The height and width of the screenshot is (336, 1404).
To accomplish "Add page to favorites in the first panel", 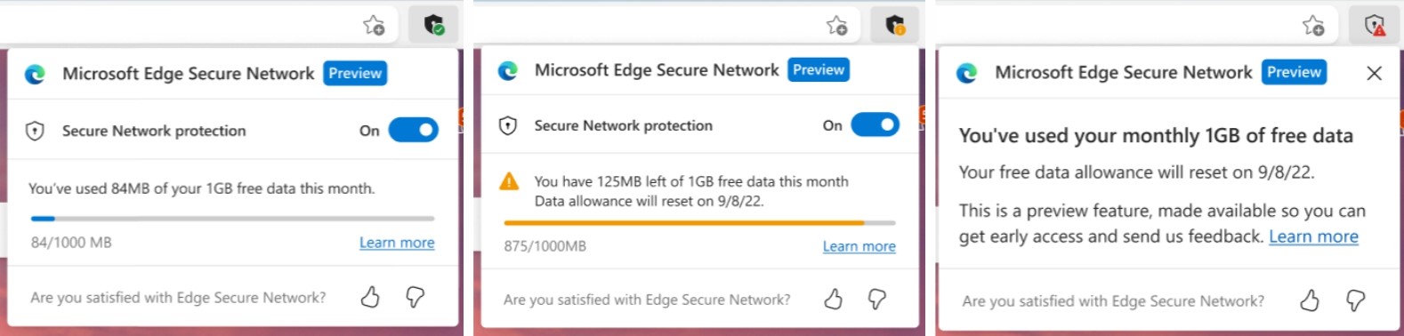I will [x=374, y=25].
